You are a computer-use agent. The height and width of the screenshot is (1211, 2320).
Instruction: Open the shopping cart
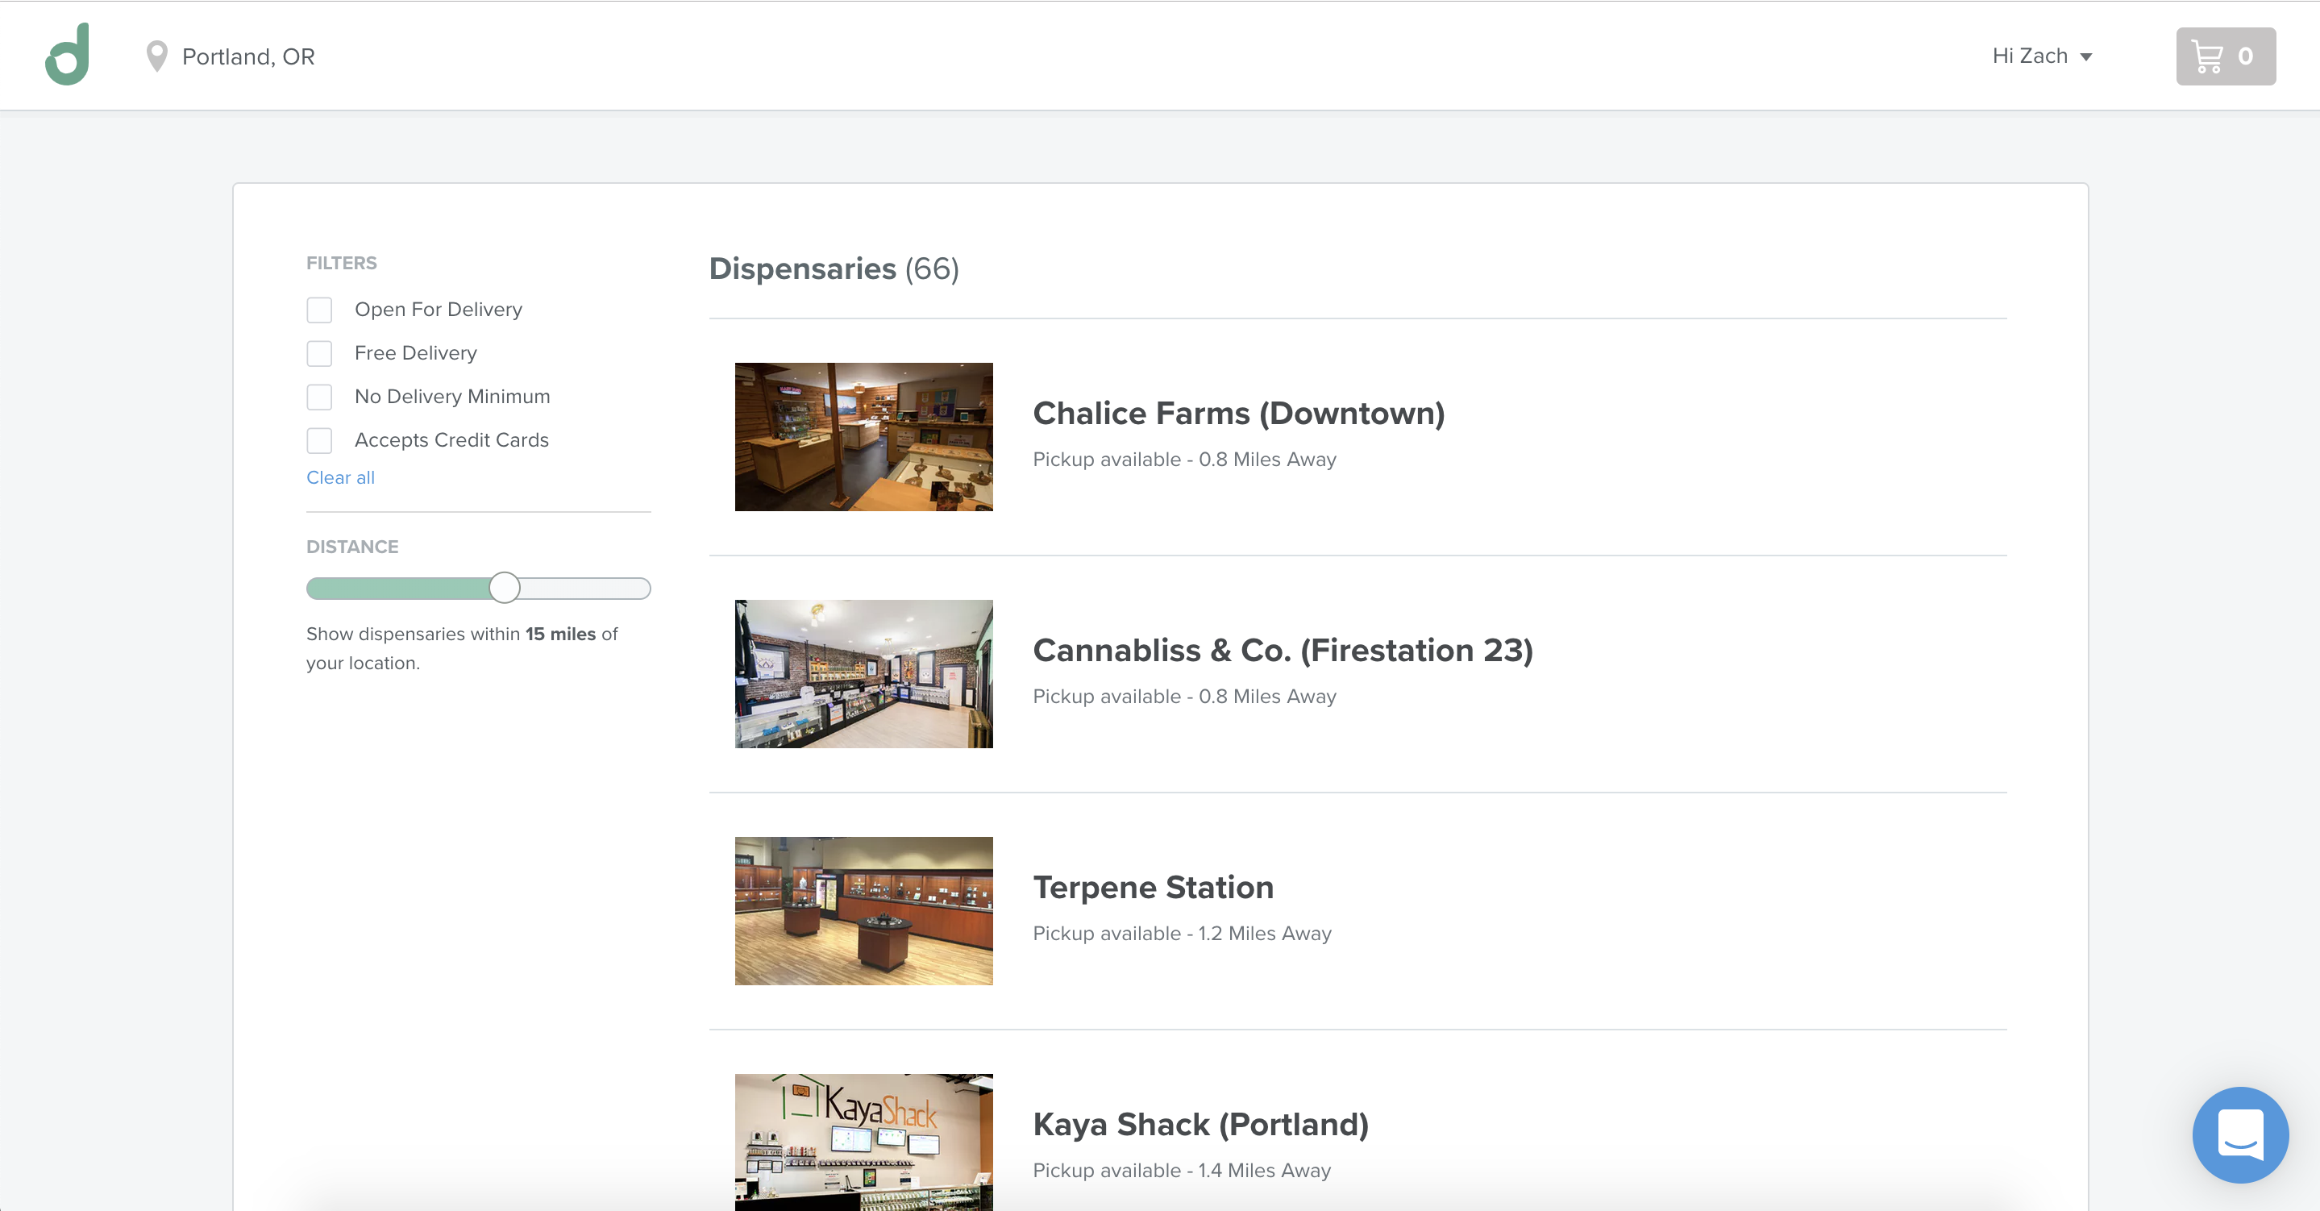tap(2225, 56)
